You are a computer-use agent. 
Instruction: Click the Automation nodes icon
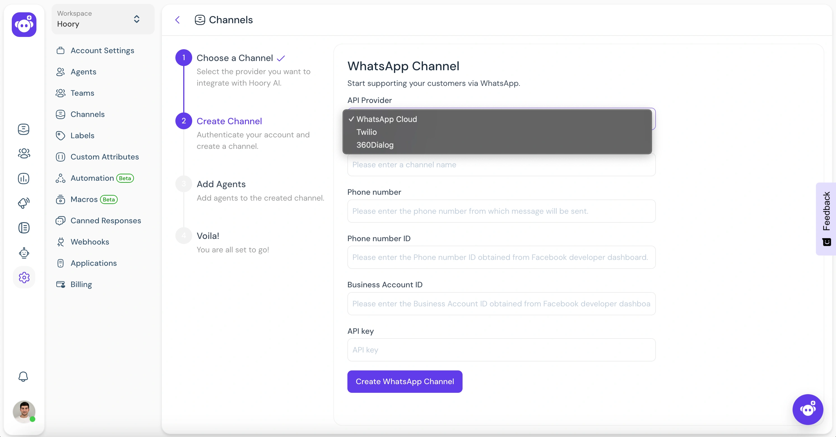click(x=60, y=178)
